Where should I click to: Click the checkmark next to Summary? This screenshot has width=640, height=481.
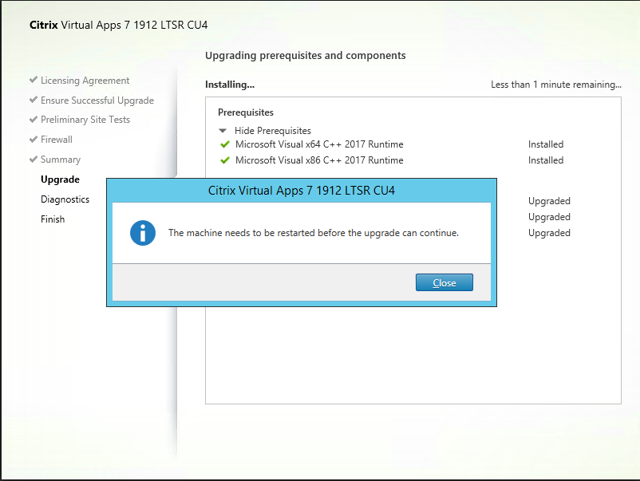click(x=34, y=159)
